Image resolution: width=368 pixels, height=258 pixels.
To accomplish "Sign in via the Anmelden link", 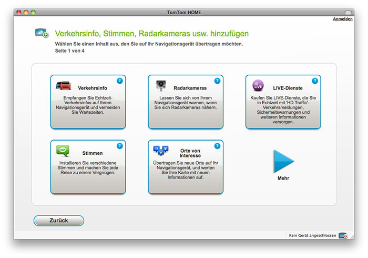I will pos(343,19).
